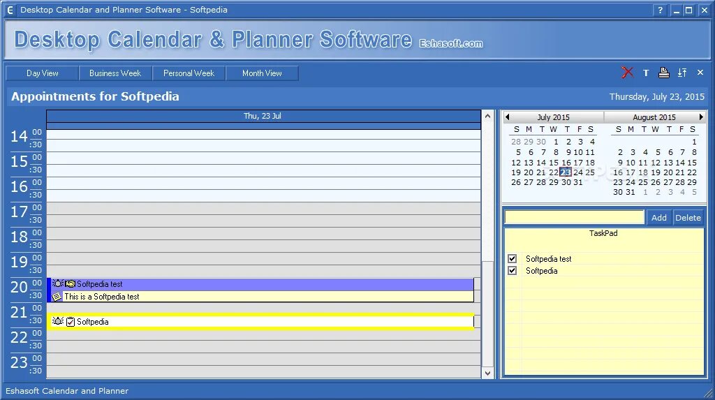The width and height of the screenshot is (715, 400).
Task: Click the T text toolbar icon
Action: tap(646, 73)
